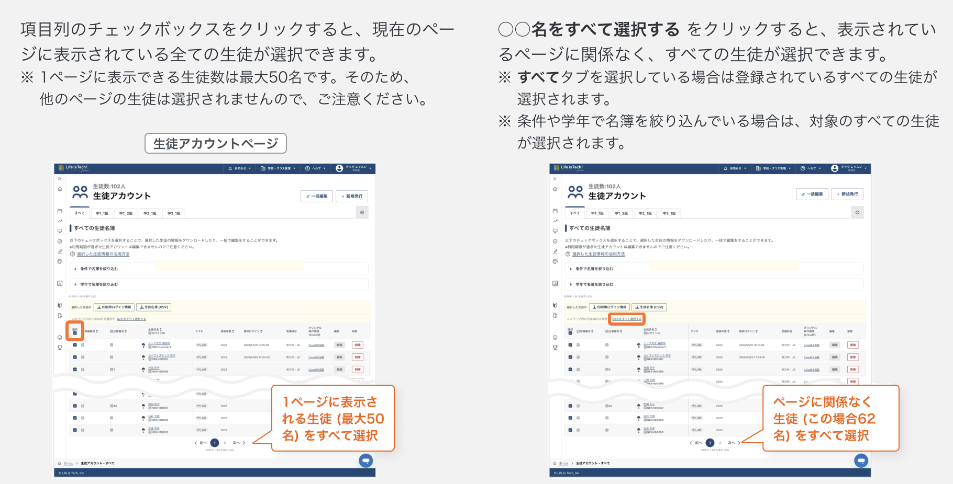Download 生徒名簿 (CSV) in the right screenshot

tap(649, 307)
